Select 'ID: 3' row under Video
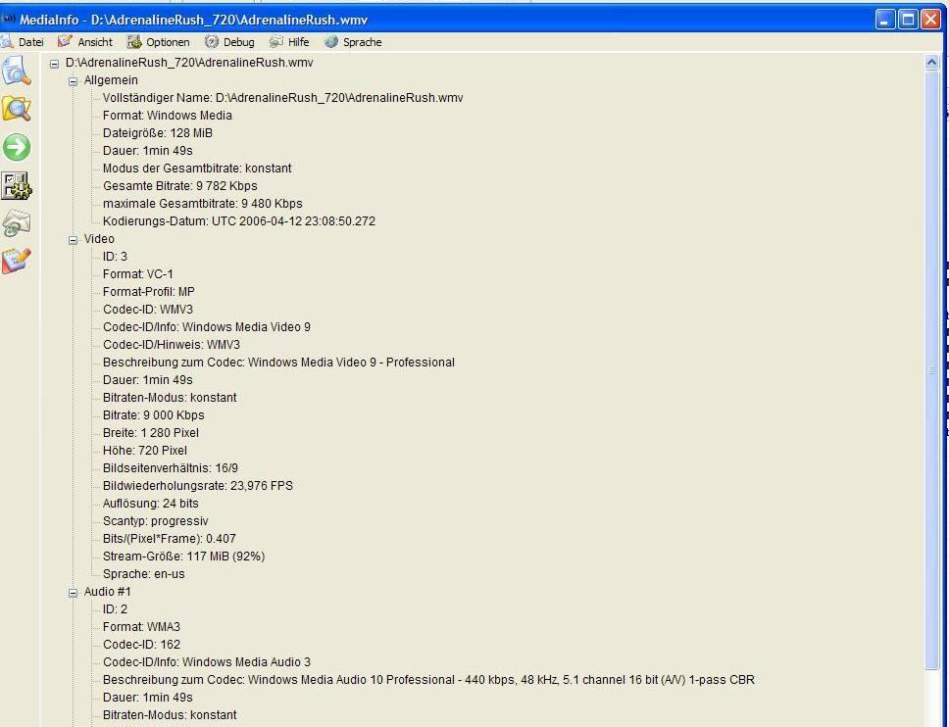 click(115, 257)
